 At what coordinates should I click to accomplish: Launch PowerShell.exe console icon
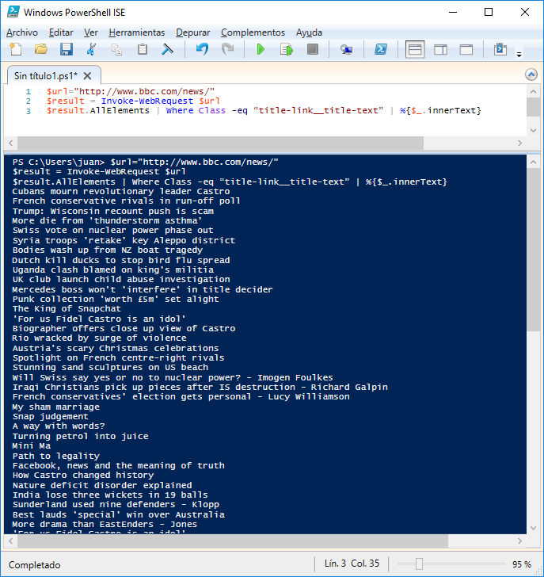[380, 50]
